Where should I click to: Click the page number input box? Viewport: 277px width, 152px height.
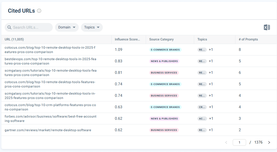coord(239,142)
